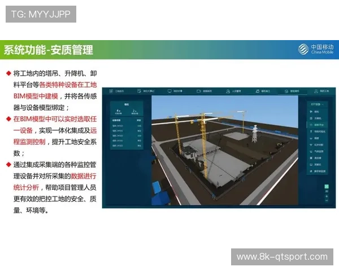Click the 塔机 panel header on the left

pos(127,104)
